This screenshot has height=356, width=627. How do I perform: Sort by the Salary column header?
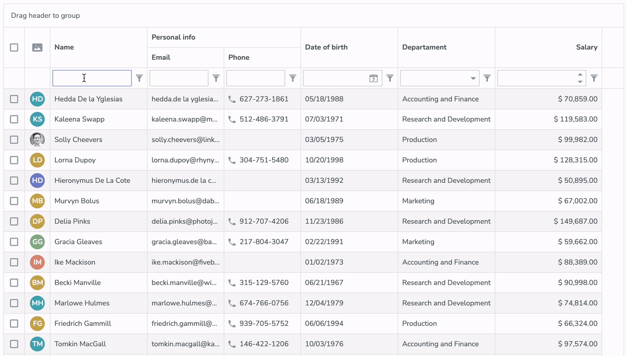(548, 48)
